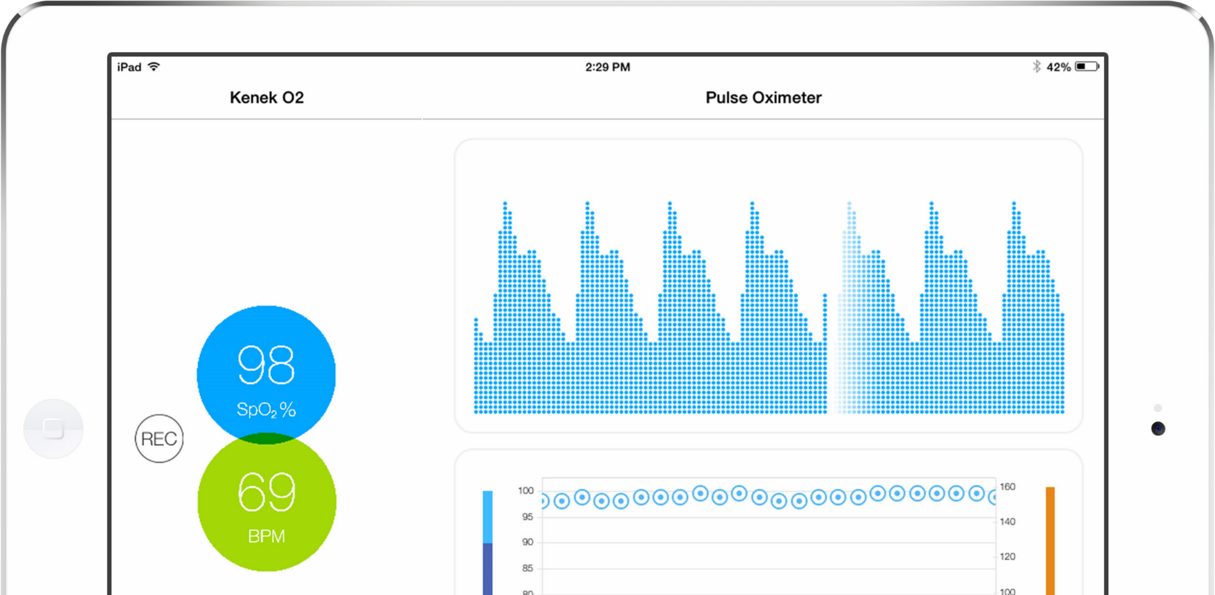Click the dark blue lower SpO2 bar segment
1215x595 pixels.
(x=487, y=569)
